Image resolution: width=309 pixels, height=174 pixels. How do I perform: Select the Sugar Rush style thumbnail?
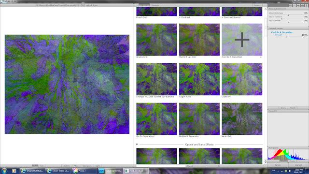(199, 79)
